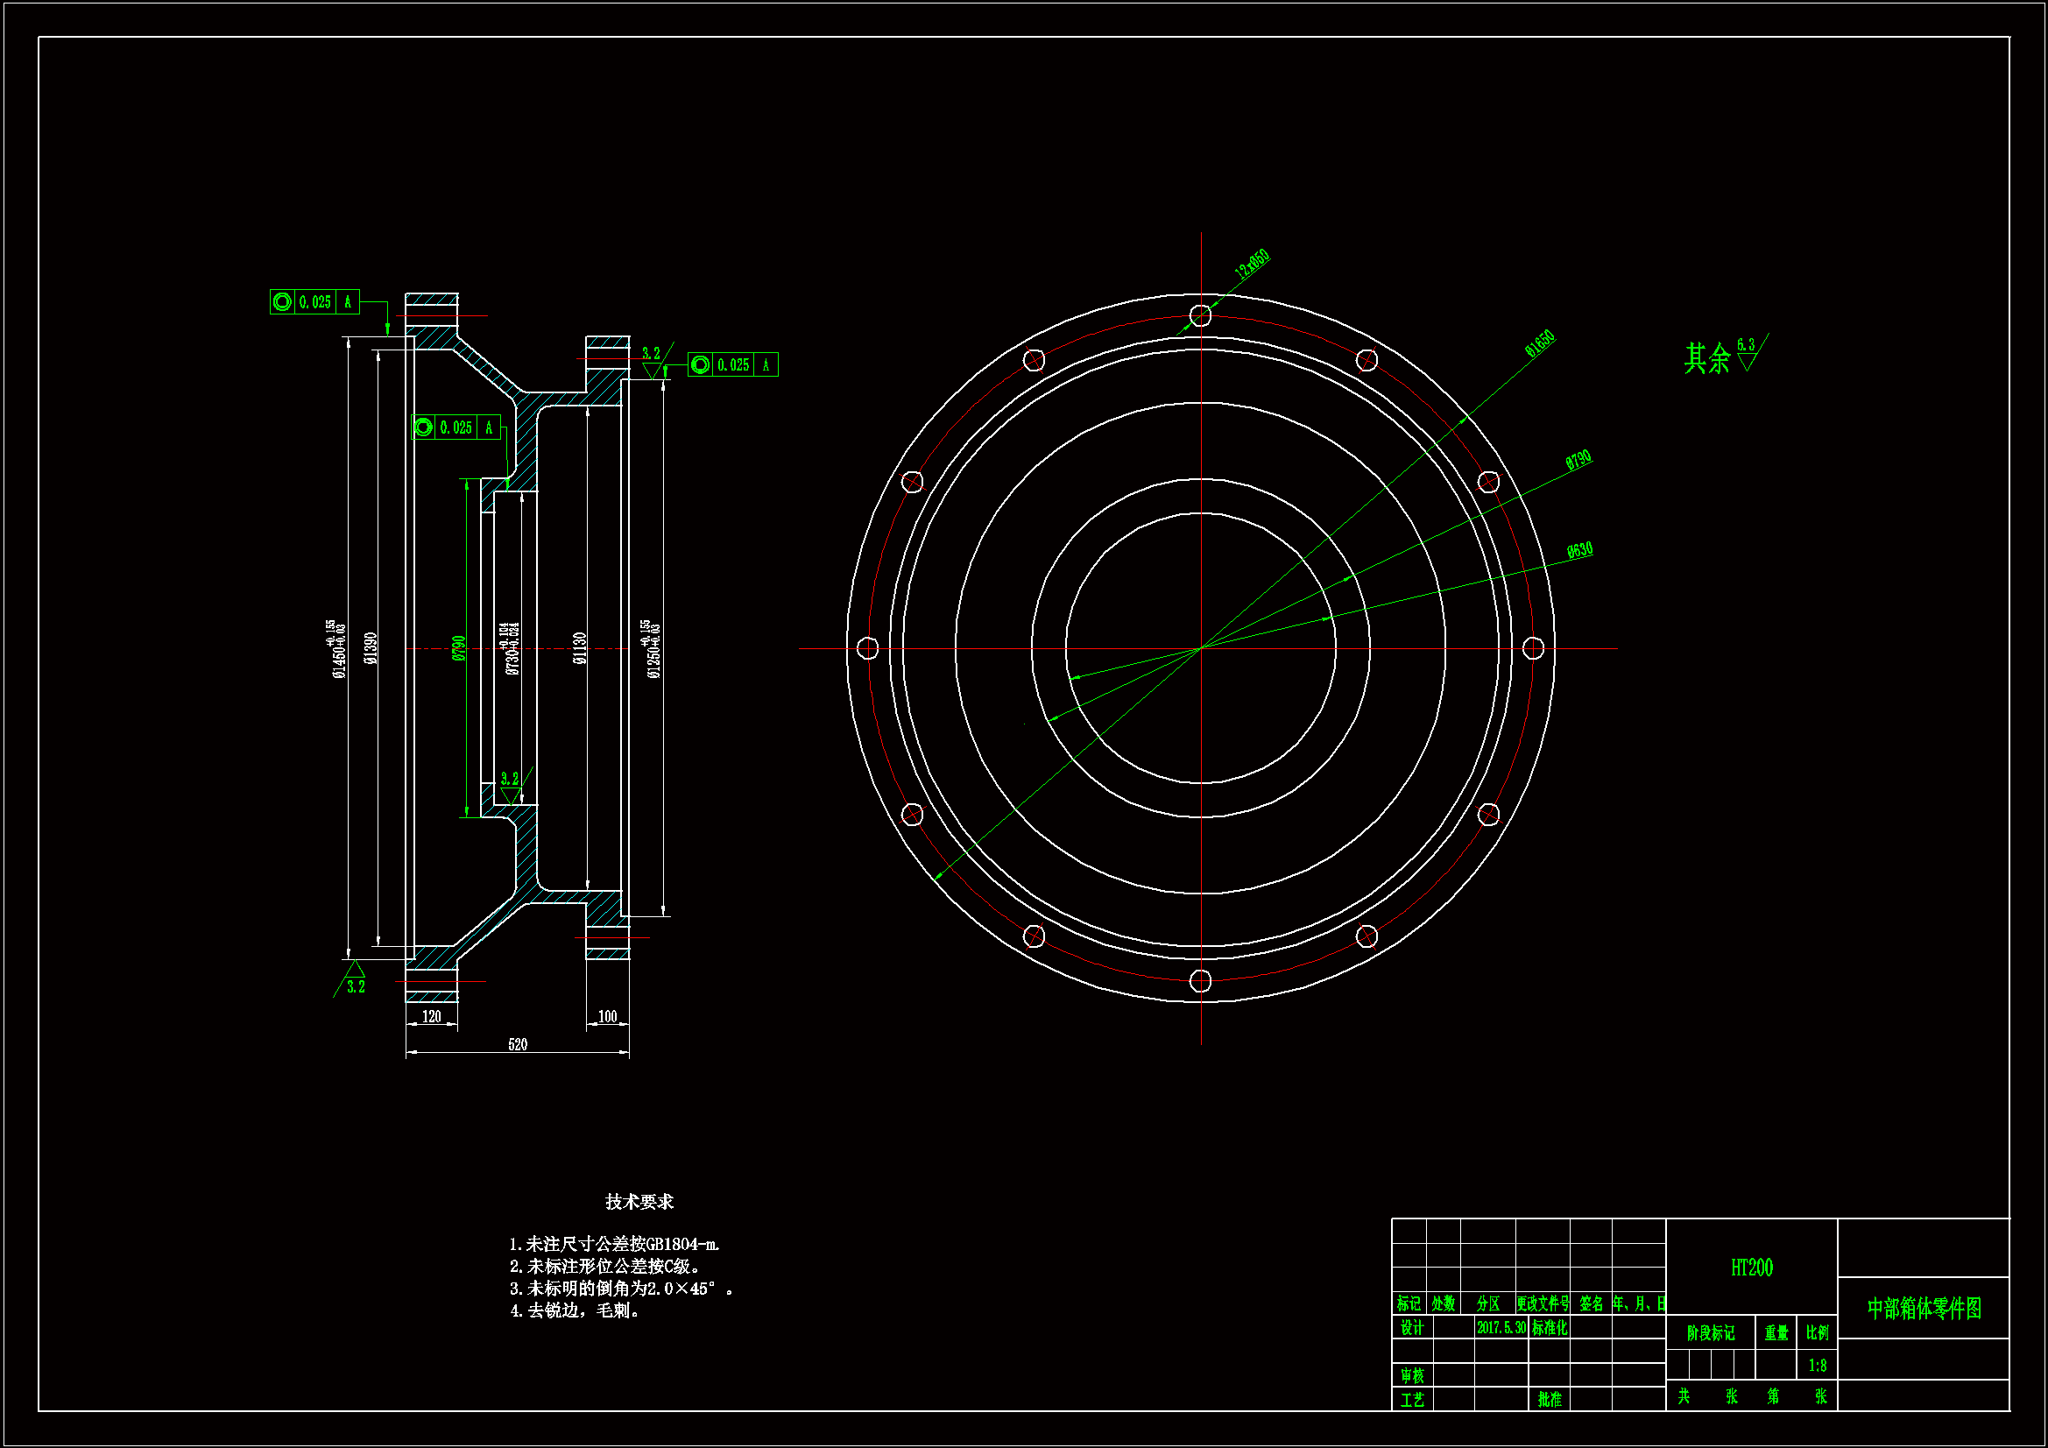Click the leftmost bolt hole on the horizontal centerline
The image size is (2048, 1448).
[867, 647]
